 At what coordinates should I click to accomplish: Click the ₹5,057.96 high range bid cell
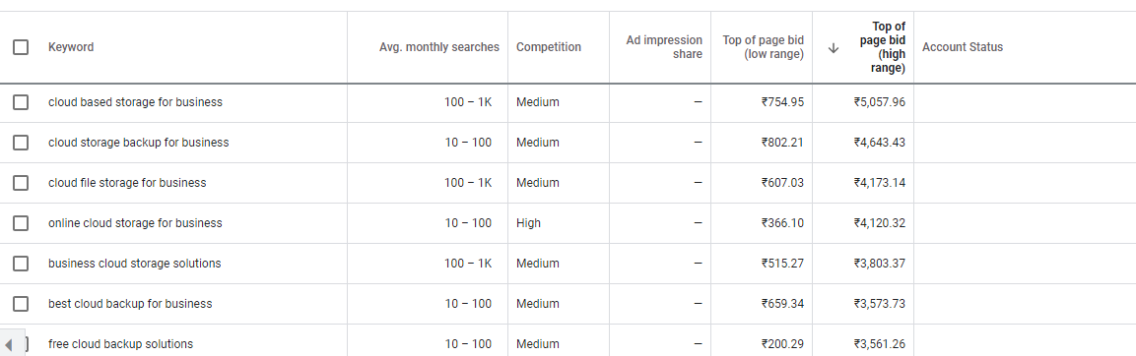point(880,102)
